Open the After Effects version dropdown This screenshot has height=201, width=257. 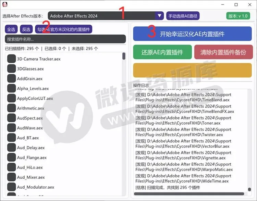(x=106, y=16)
